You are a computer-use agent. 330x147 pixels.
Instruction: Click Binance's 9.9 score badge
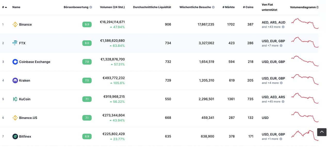(87, 24)
